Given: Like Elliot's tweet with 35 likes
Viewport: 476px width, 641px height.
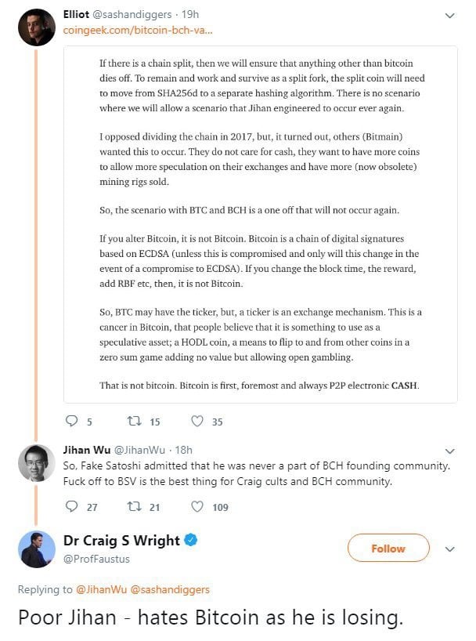Looking at the screenshot, I should pos(197,421).
